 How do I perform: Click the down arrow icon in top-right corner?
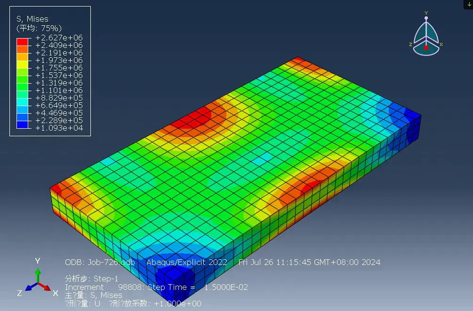point(469,3)
